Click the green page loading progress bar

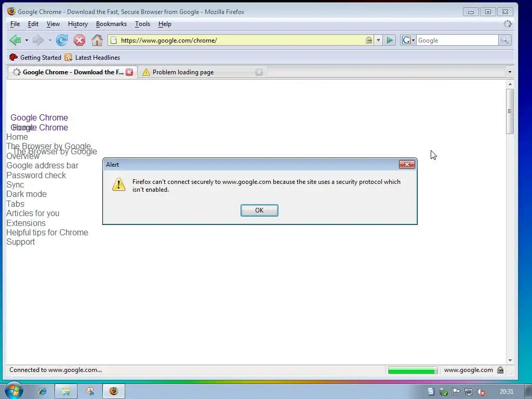[413, 370]
